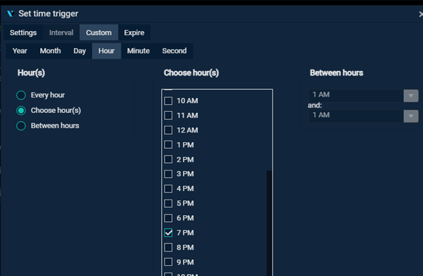Open the Expire tab

(134, 32)
